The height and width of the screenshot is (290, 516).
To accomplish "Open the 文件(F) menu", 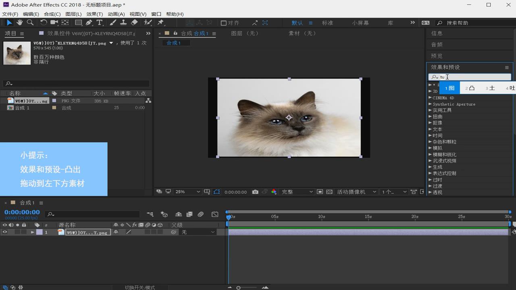I will [x=10, y=14].
